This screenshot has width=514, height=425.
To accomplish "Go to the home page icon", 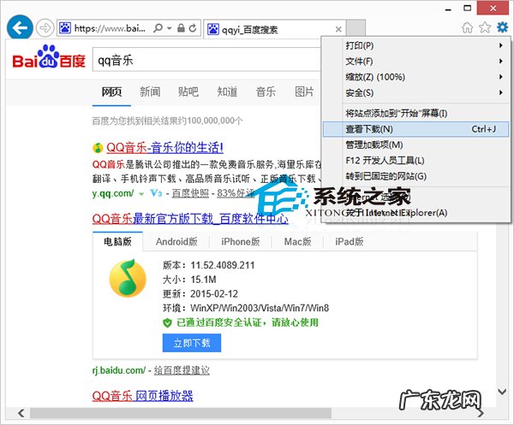I will tap(468, 27).
